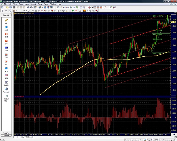This screenshot has width=177, height=141.
Task: Open the clock interval dropdown arrow
Action: pyautogui.click(x=87, y=7)
